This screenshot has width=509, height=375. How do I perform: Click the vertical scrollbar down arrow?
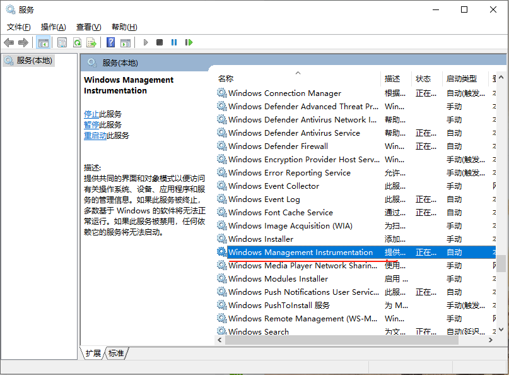(501, 330)
